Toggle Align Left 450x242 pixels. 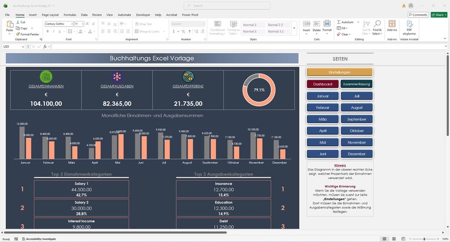[103, 31]
